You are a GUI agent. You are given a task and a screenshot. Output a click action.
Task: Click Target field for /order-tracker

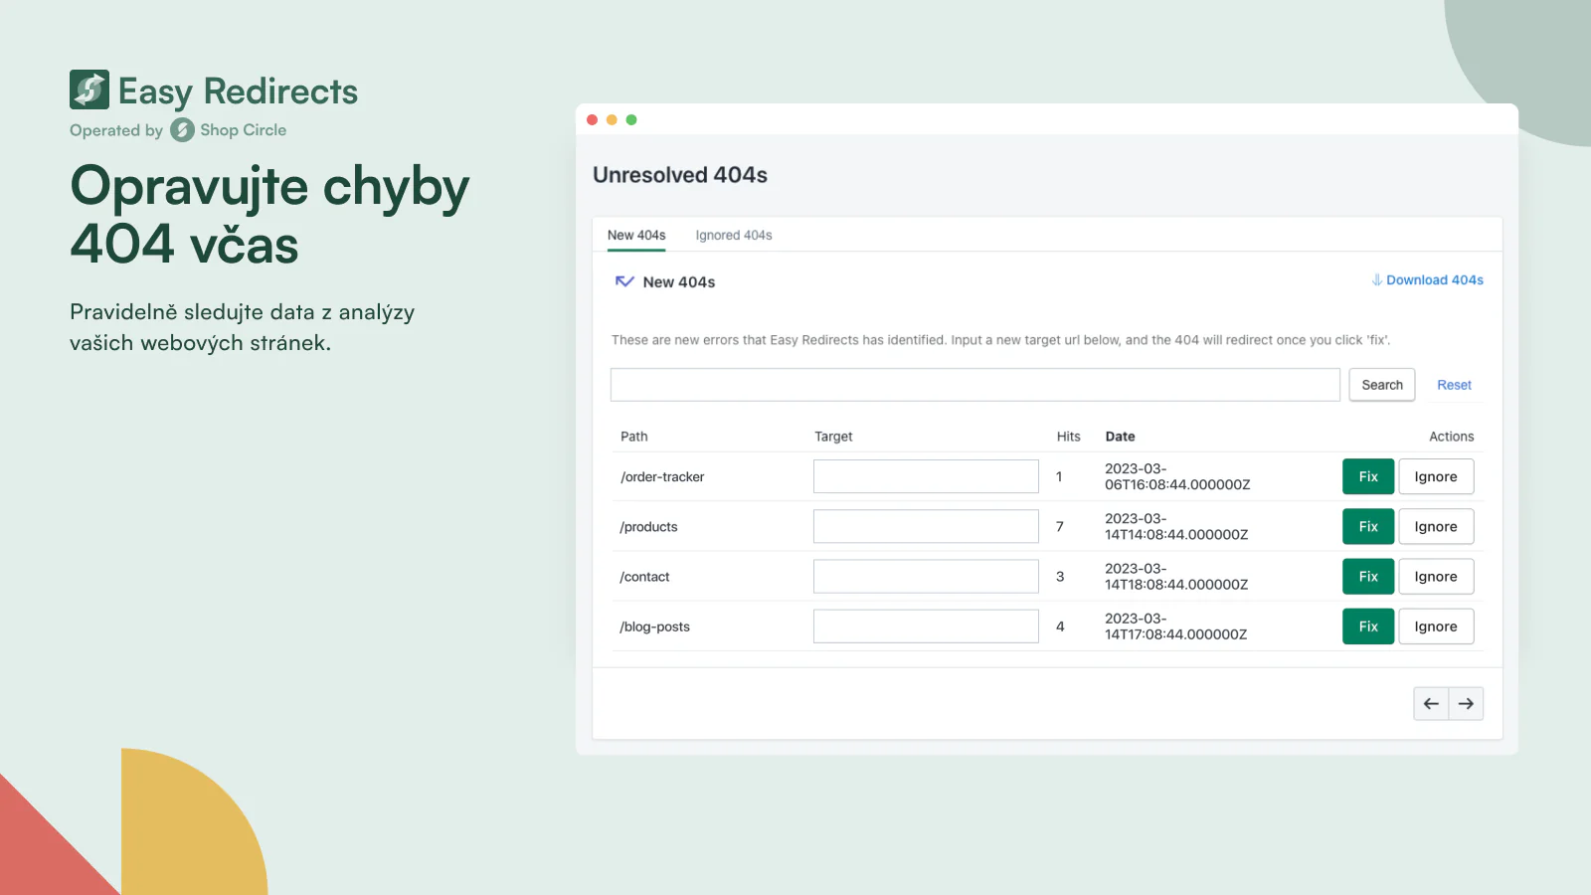point(926,476)
